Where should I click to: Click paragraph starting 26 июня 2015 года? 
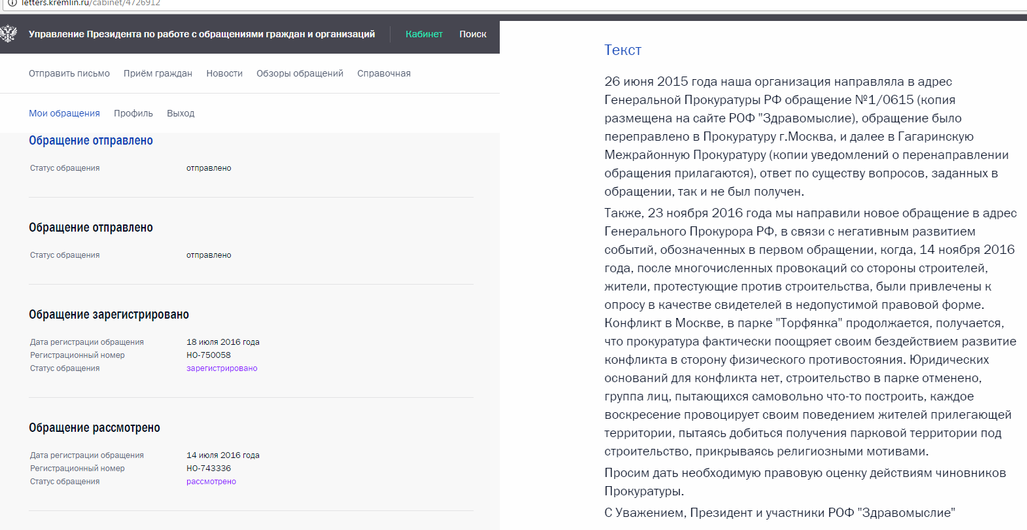(807, 137)
